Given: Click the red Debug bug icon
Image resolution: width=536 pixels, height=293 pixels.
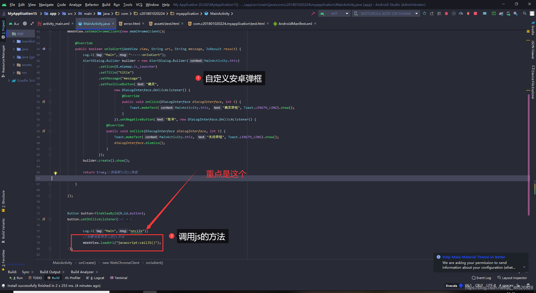Looking at the screenshot, I should click(x=446, y=13).
